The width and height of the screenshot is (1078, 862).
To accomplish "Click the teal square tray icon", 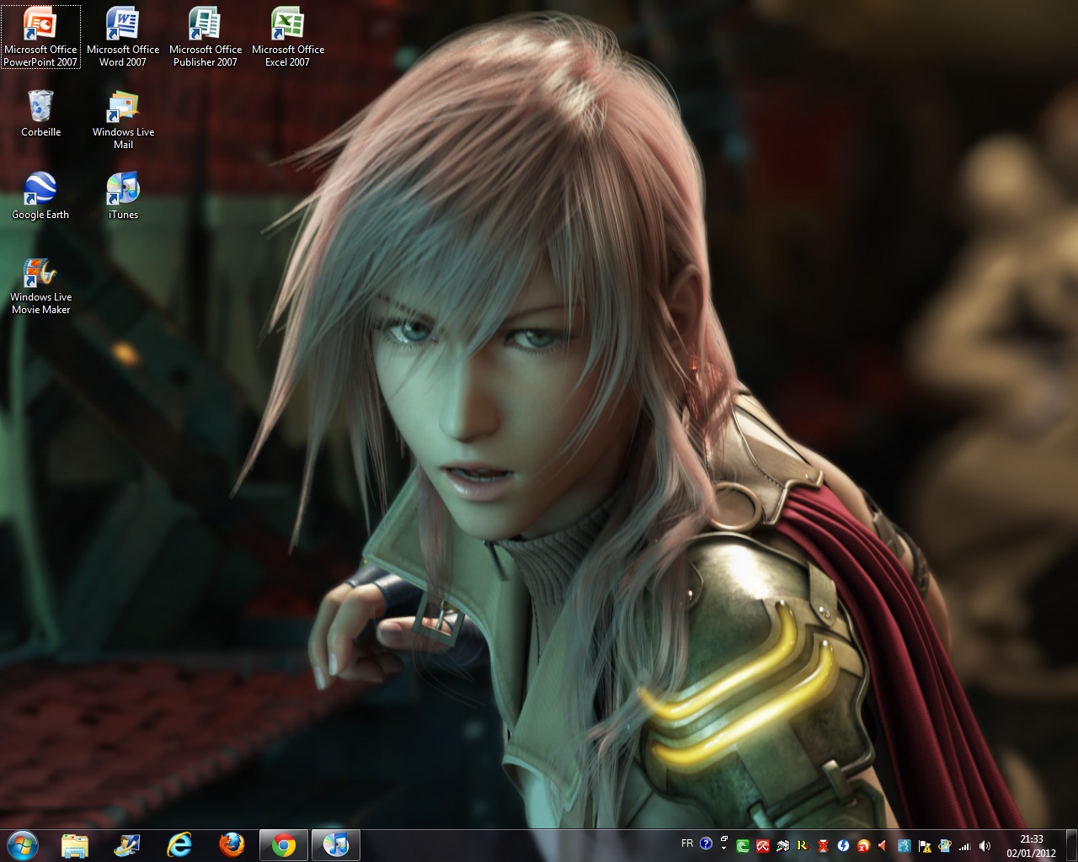I will click(x=905, y=846).
